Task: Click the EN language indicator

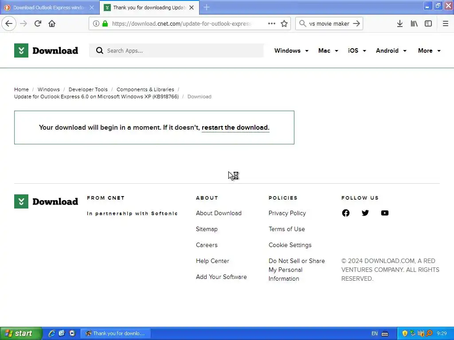Action: point(374,334)
